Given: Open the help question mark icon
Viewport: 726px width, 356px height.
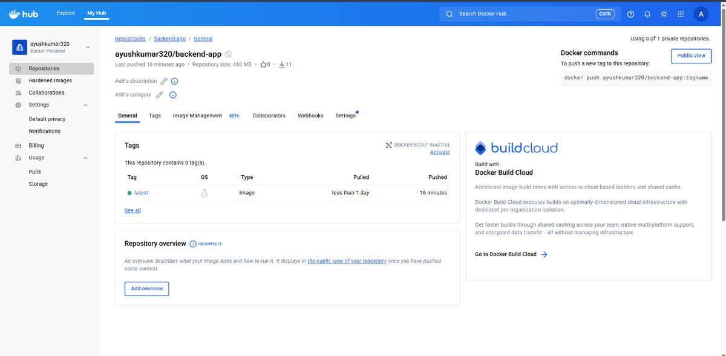Looking at the screenshot, I should tap(630, 14).
